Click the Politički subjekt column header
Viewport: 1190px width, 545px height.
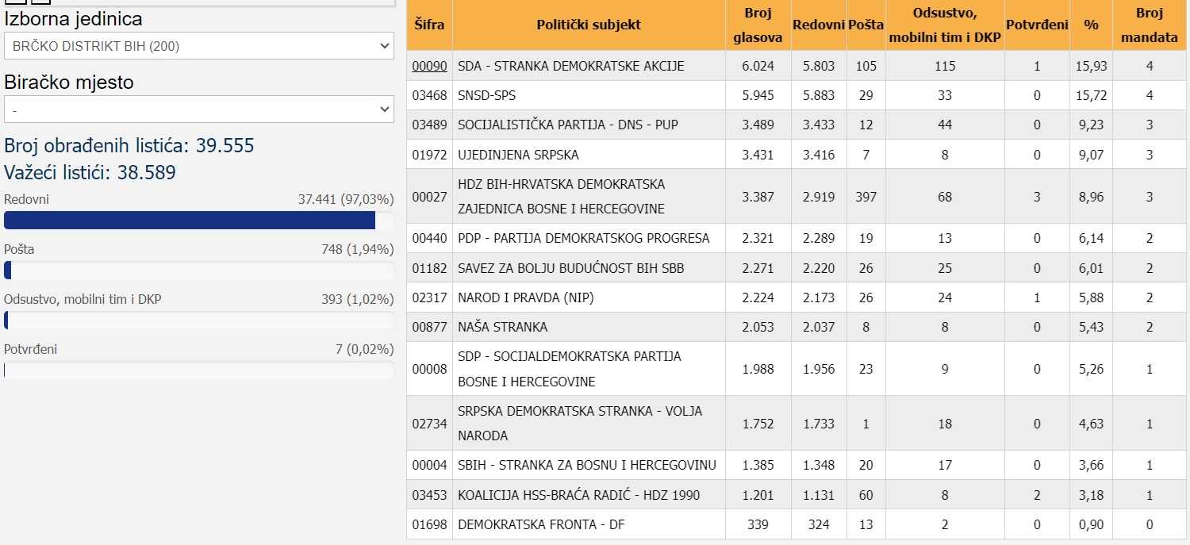click(589, 25)
